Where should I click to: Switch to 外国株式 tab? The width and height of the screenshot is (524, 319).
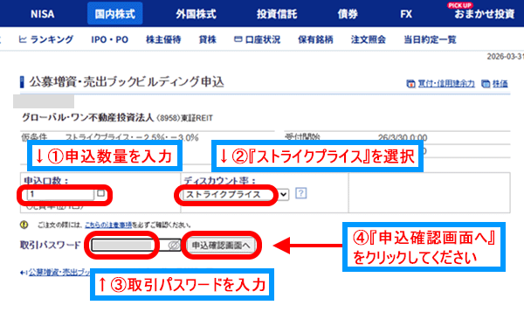click(x=196, y=14)
